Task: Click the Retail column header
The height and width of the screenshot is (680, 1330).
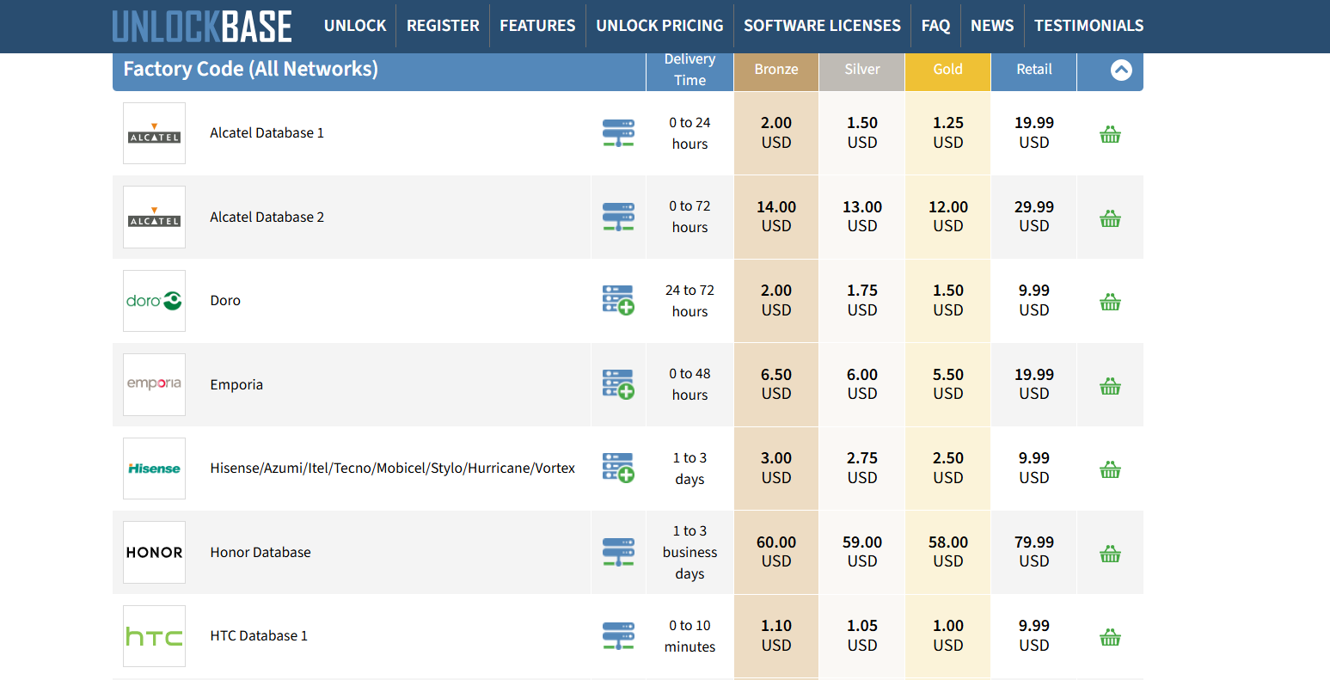Action: [x=1034, y=70]
